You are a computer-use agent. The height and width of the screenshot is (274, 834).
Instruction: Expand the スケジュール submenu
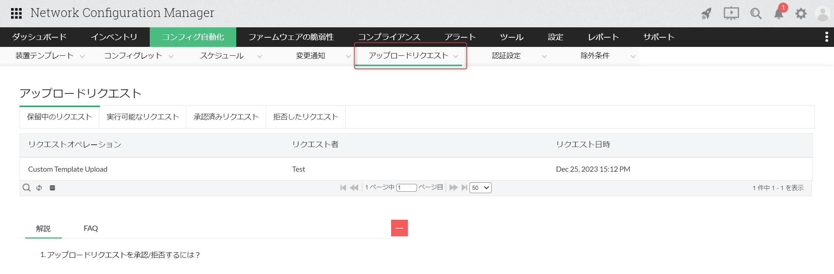[x=260, y=56]
